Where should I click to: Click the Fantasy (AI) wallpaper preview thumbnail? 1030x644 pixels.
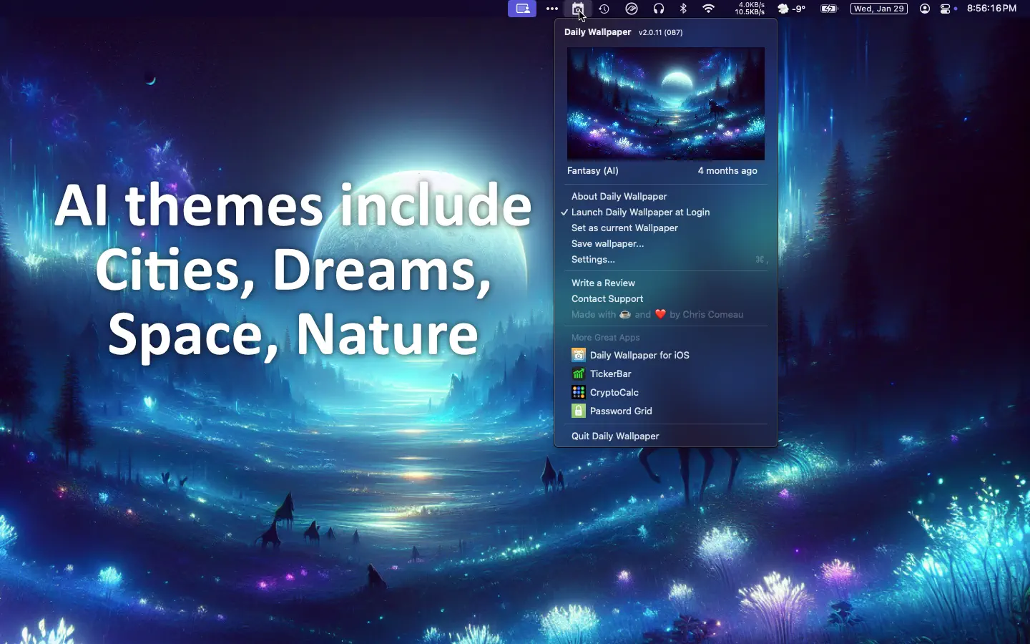[666, 104]
